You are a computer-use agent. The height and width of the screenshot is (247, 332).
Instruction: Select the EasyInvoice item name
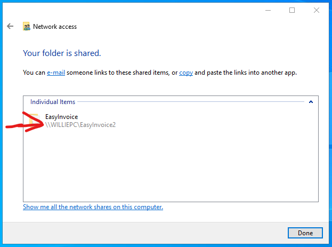(x=61, y=117)
